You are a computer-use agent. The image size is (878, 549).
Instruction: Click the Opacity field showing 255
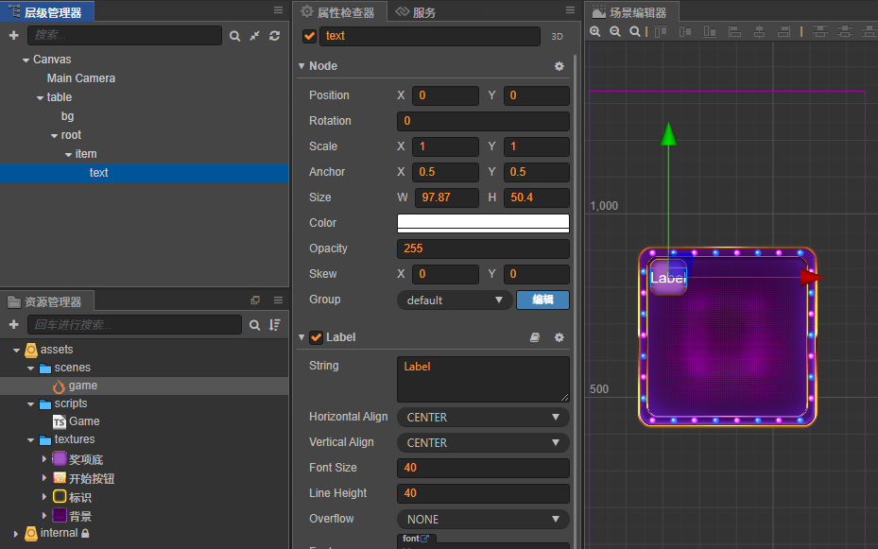[483, 249]
